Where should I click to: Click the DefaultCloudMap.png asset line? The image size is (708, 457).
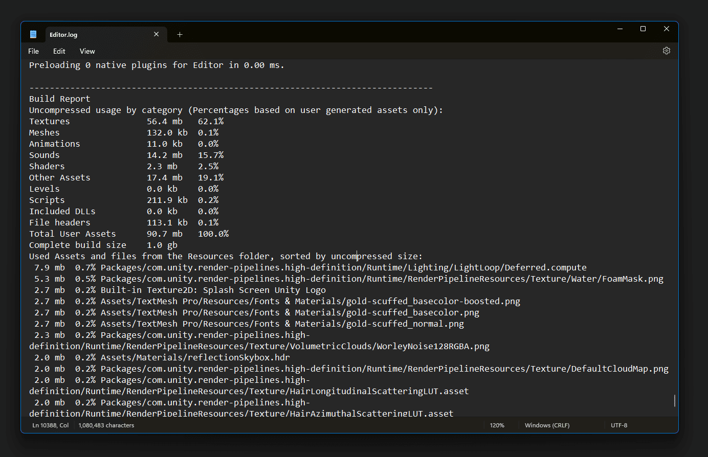[351, 369]
